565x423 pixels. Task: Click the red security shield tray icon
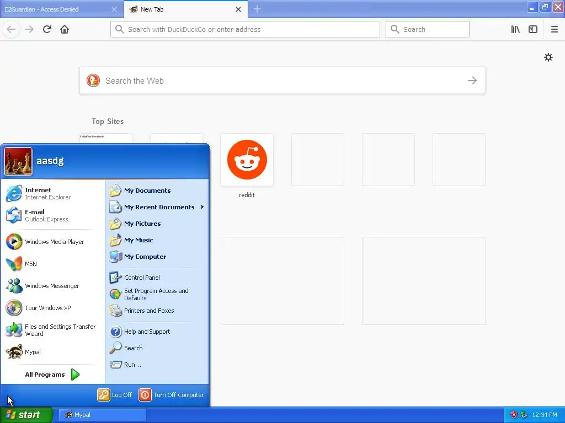click(x=514, y=415)
